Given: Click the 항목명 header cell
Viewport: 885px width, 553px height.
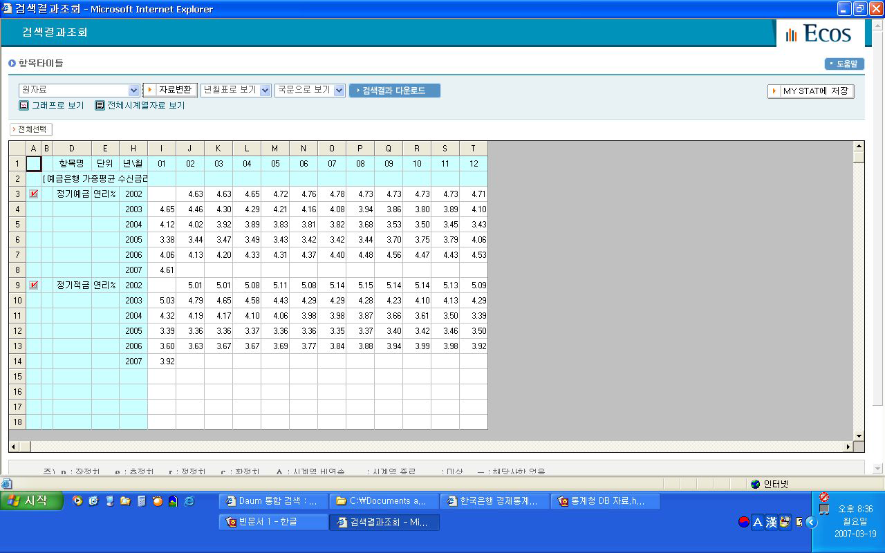Looking at the screenshot, I should 72,164.
